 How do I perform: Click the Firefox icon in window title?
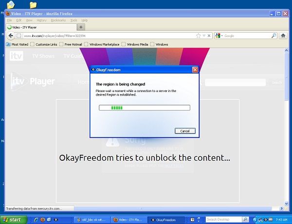tap(8, 14)
